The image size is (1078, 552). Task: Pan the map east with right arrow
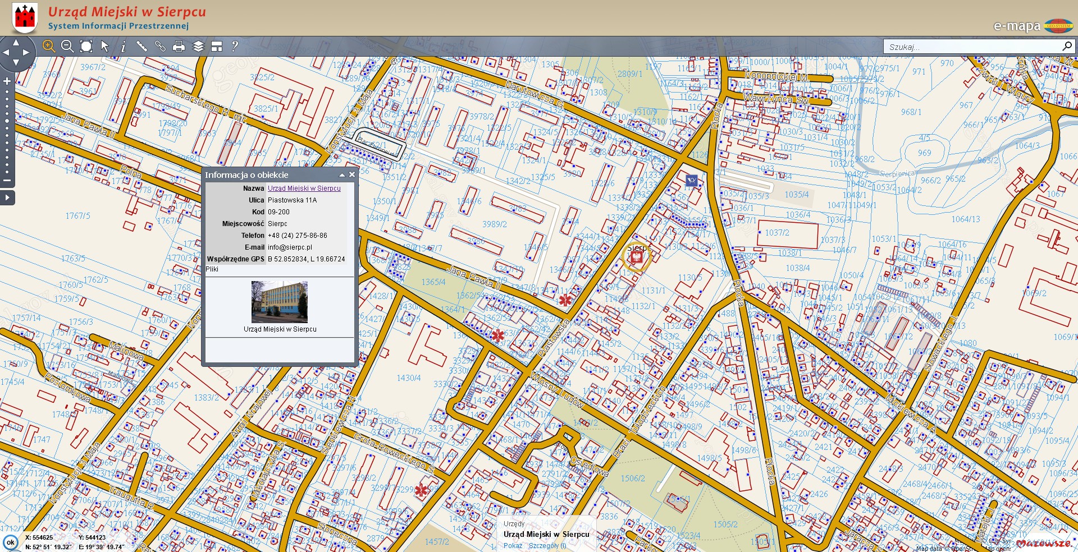[26, 52]
